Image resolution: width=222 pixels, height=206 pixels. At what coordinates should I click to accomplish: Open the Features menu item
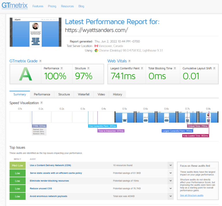click(x=38, y=6)
